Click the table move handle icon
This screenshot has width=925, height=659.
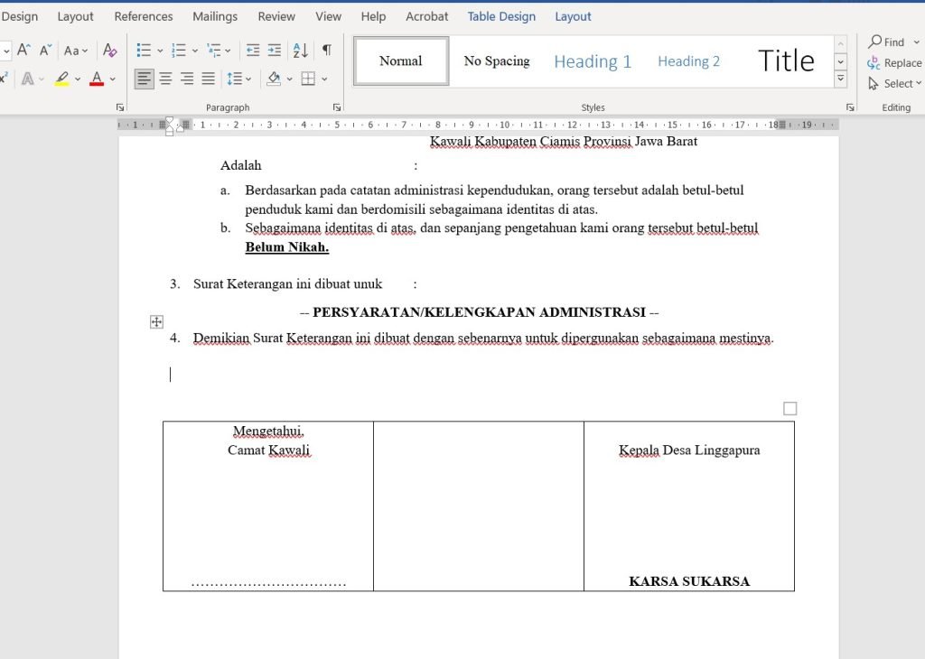(x=156, y=321)
